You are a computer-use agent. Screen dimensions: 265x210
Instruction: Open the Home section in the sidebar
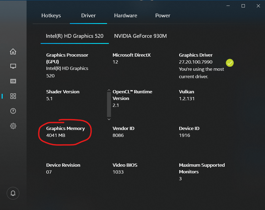pyautogui.click(x=13, y=52)
